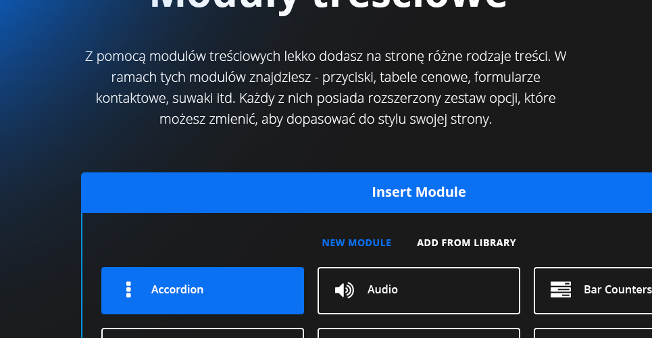Screen dimensions: 652x338
Task: Open the ADD FROM LIBRARY tab
Action: coord(466,243)
